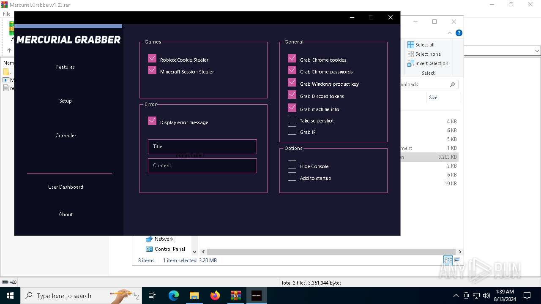Click the Select none icon in Explorer
This screenshot has height=304, width=541.
[410, 54]
